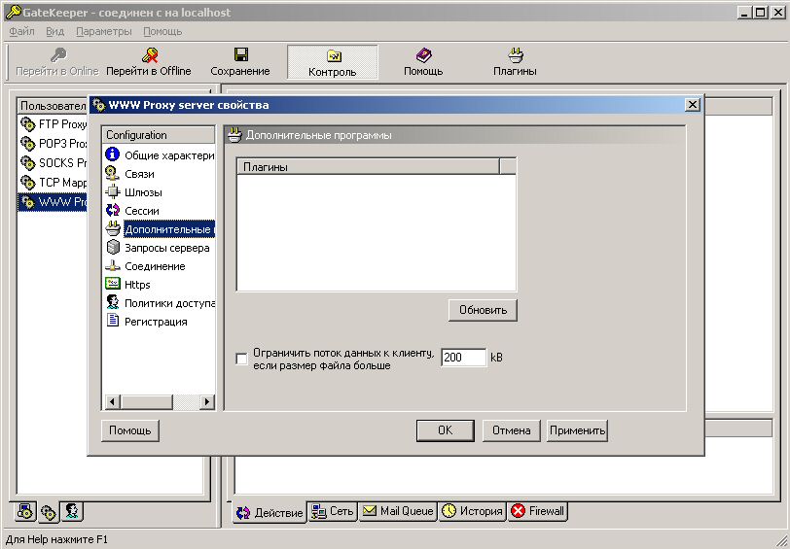The image size is (790, 549).
Task: Open the Шлюзы configuration icon
Action: (x=112, y=191)
